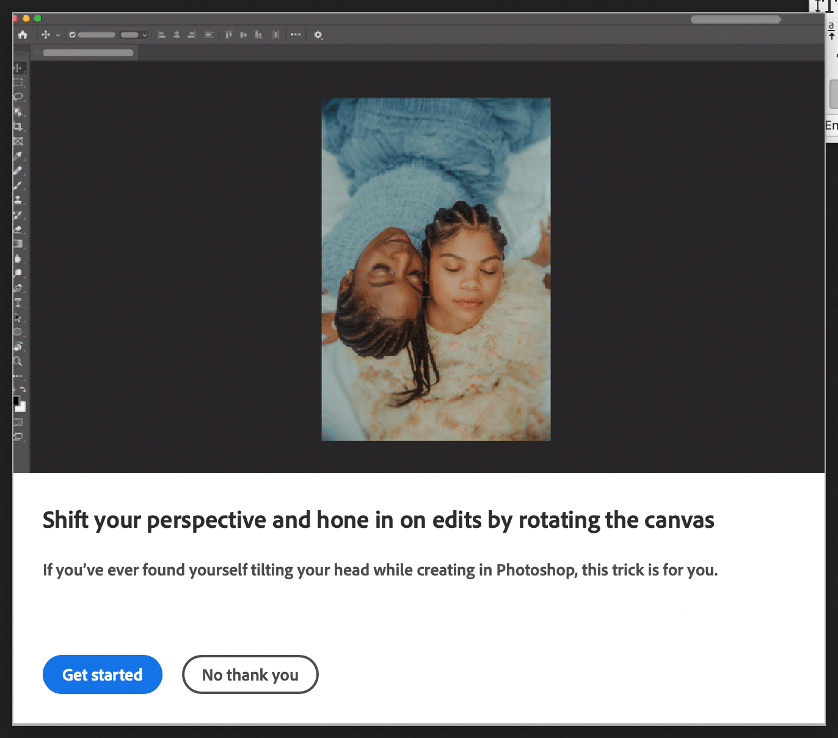The width and height of the screenshot is (838, 738).
Task: Select the Zoom tool
Action: pos(18,362)
